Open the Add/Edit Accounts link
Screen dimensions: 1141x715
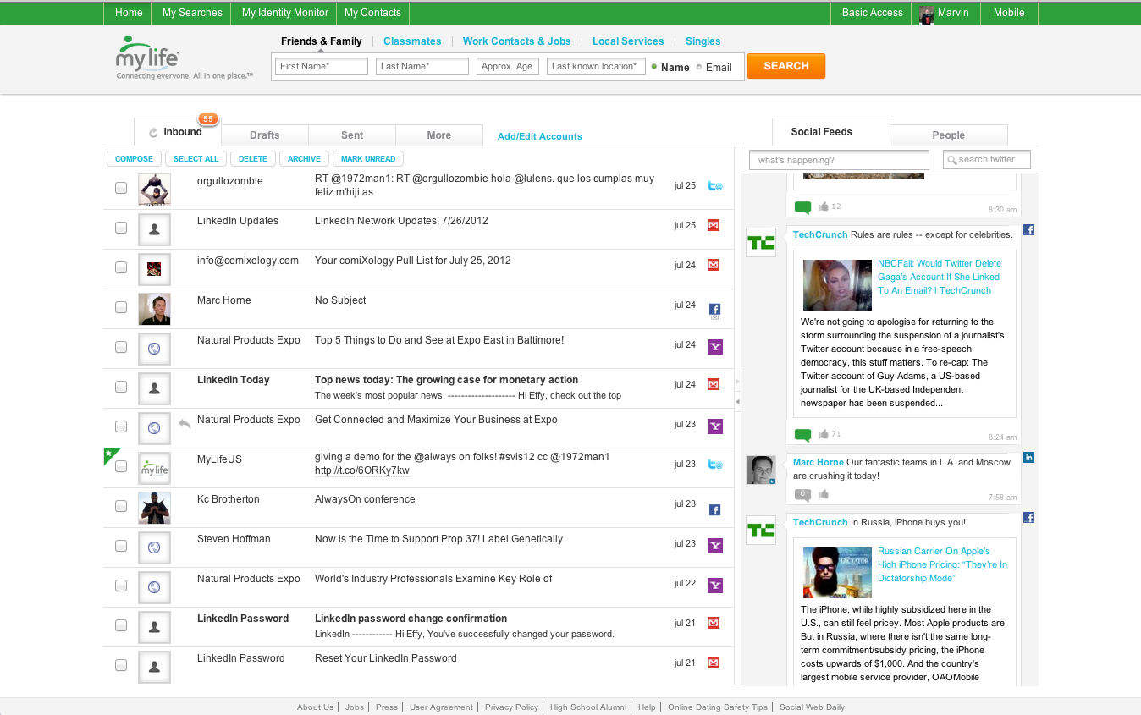pos(540,136)
